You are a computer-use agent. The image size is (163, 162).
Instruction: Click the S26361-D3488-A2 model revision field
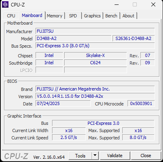[x=134, y=38]
